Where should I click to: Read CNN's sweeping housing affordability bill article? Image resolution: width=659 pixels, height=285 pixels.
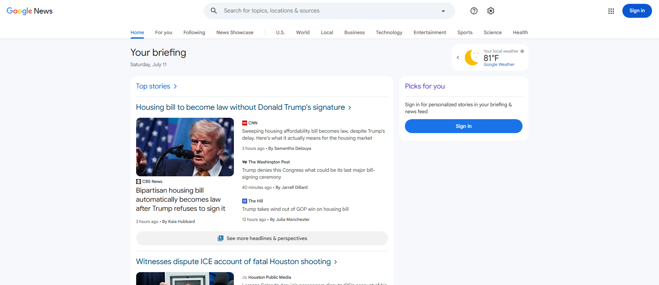(313, 134)
